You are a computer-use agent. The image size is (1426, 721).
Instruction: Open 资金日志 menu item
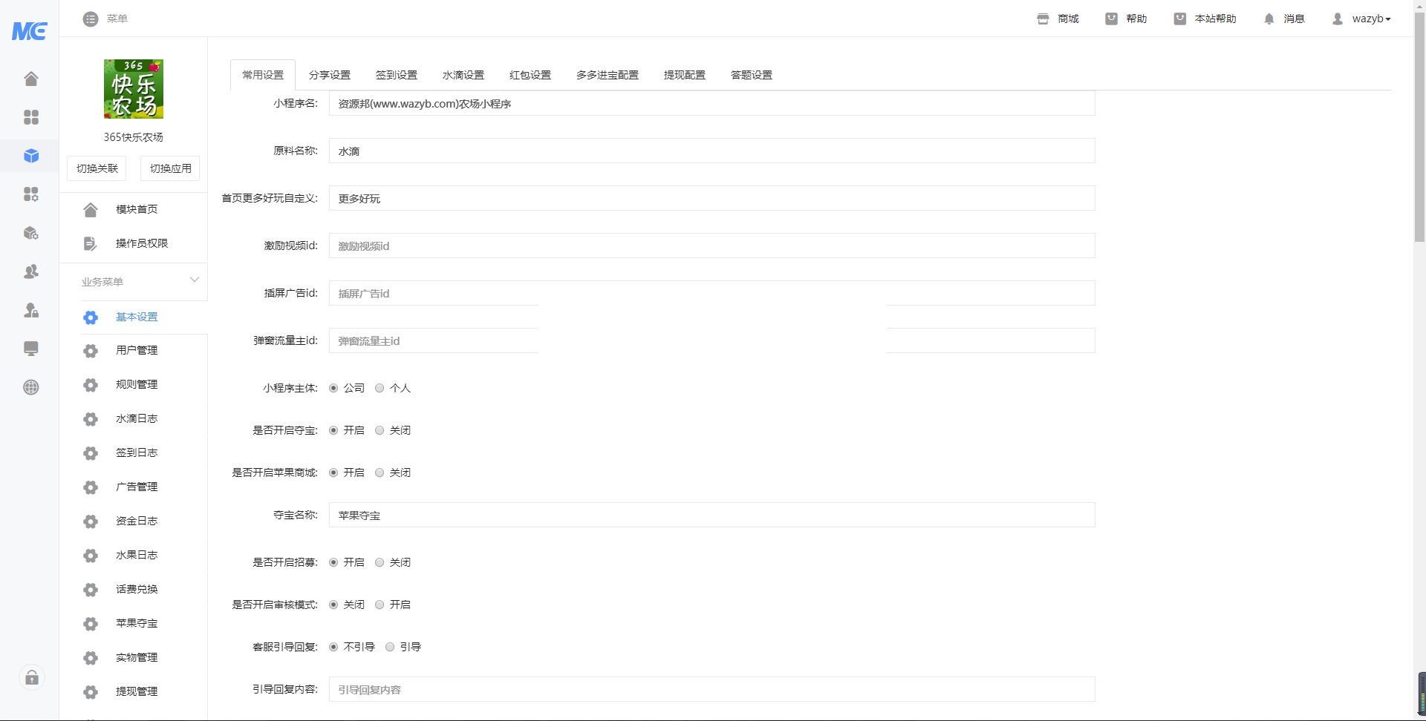tap(137, 521)
